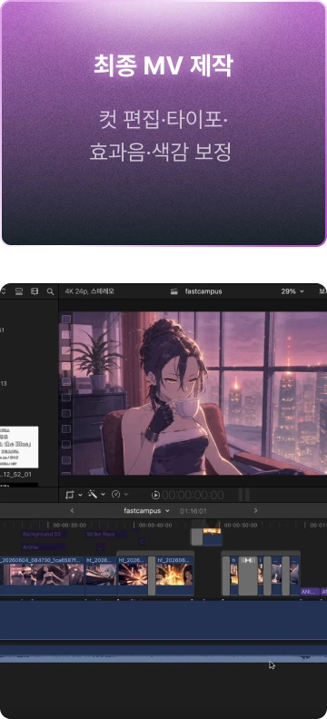Screen dimensions: 327x719
Task: Open the 29% viewer zoom dropdown
Action: point(292,291)
